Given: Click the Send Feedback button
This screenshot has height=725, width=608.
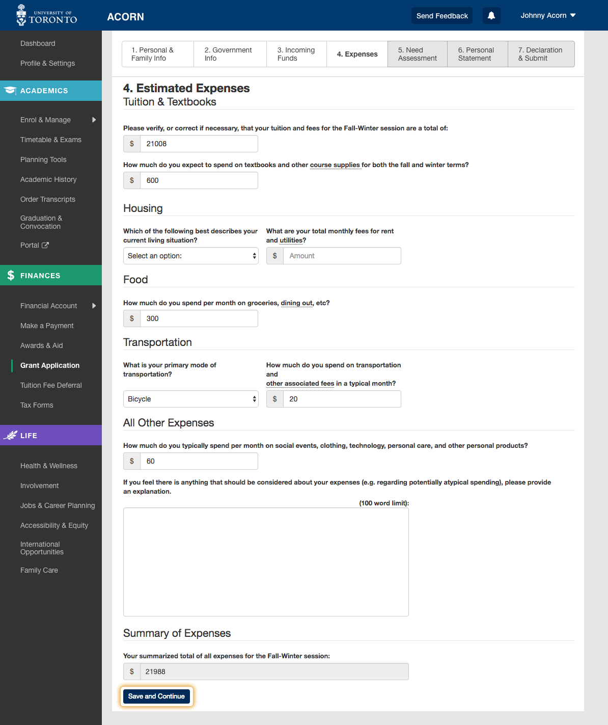Looking at the screenshot, I should pyautogui.click(x=442, y=16).
